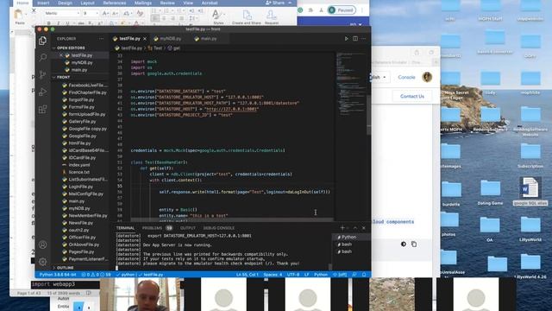Open GalleryFile.py in Explorer

pos(82,121)
